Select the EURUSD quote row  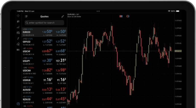coord(44,32)
